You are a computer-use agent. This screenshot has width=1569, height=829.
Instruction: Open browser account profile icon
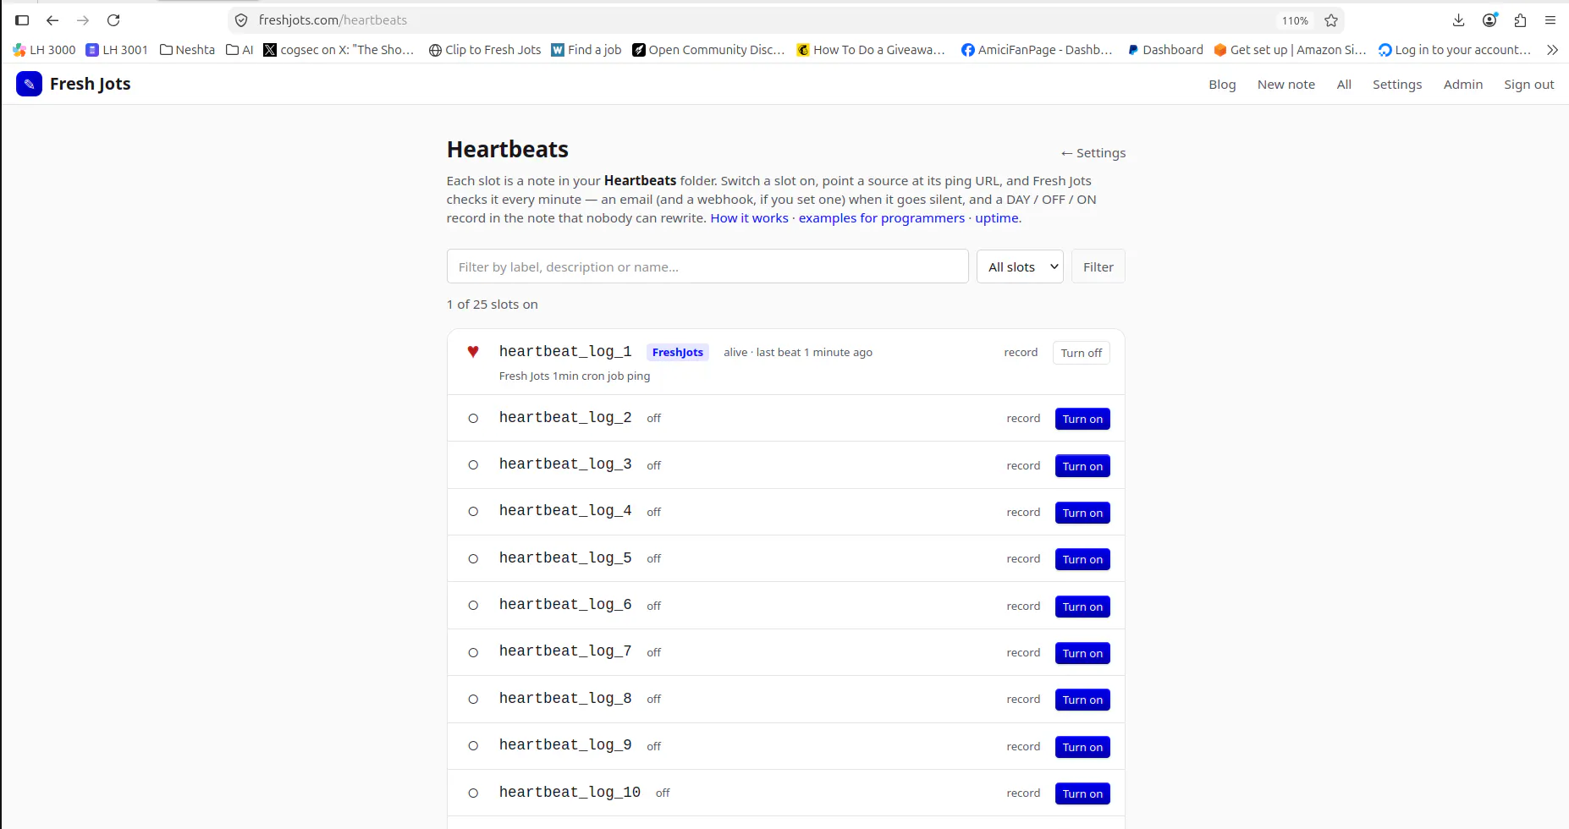pyautogui.click(x=1489, y=20)
